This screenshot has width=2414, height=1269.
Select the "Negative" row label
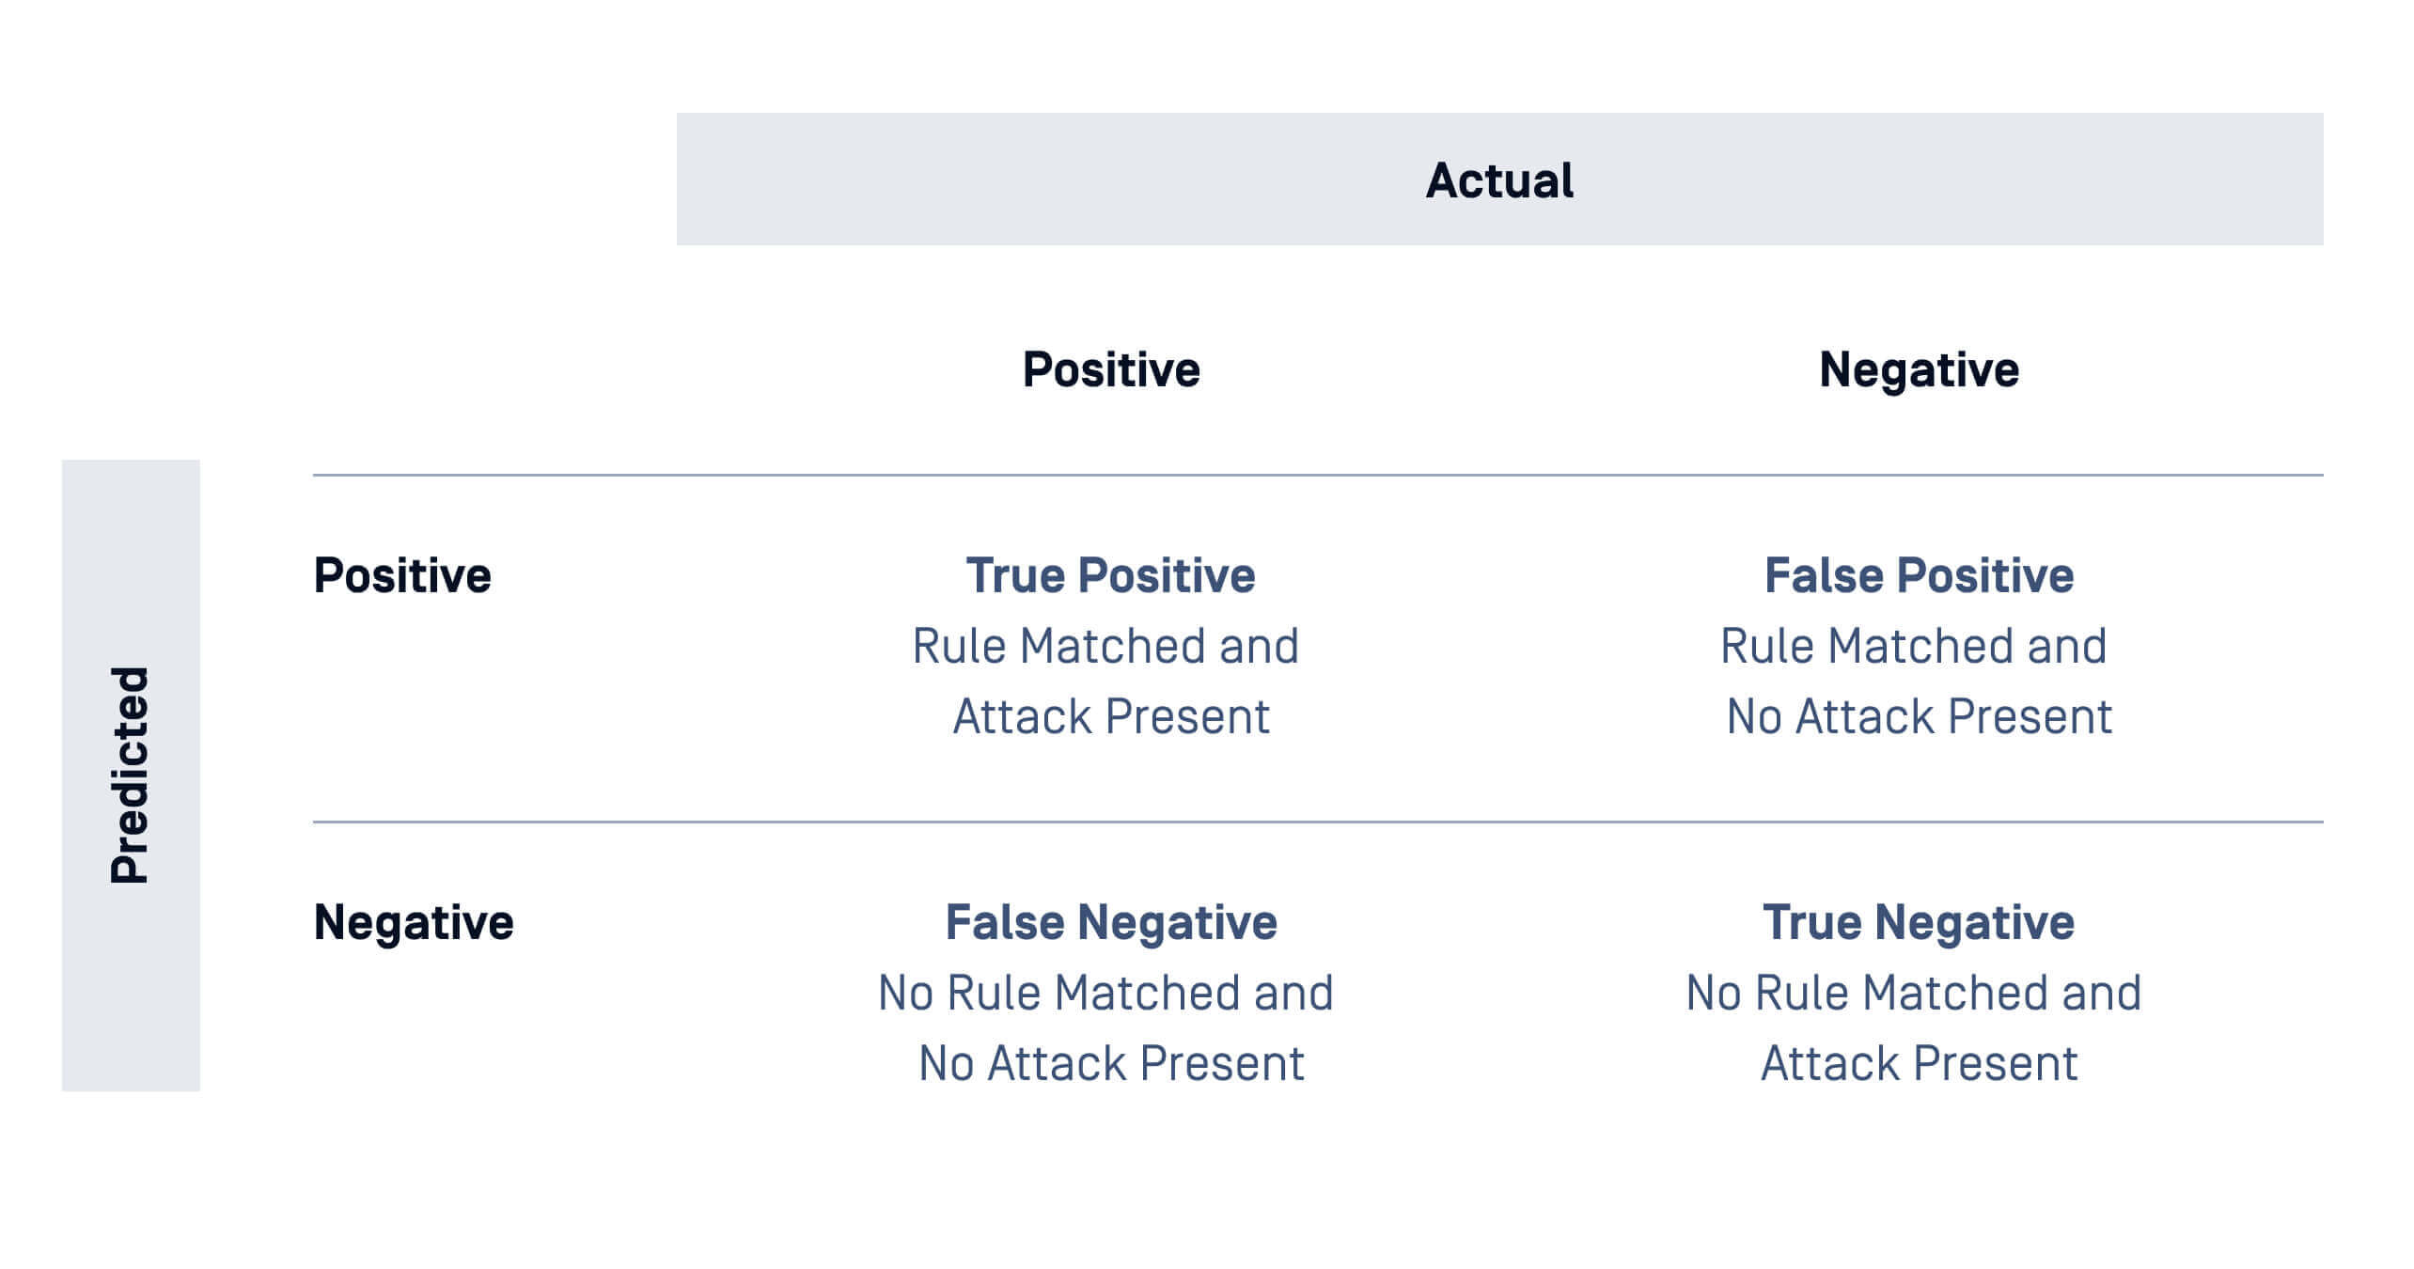(414, 922)
